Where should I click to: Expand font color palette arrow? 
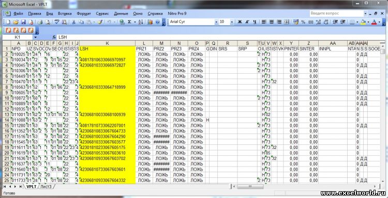click(379, 22)
